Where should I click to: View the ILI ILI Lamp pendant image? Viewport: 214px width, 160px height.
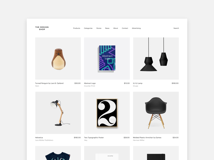(x=156, y=58)
